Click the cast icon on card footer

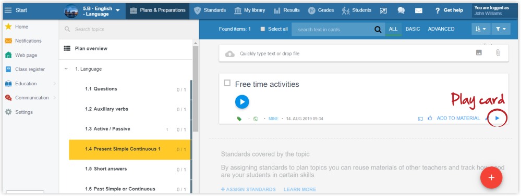click(x=421, y=118)
